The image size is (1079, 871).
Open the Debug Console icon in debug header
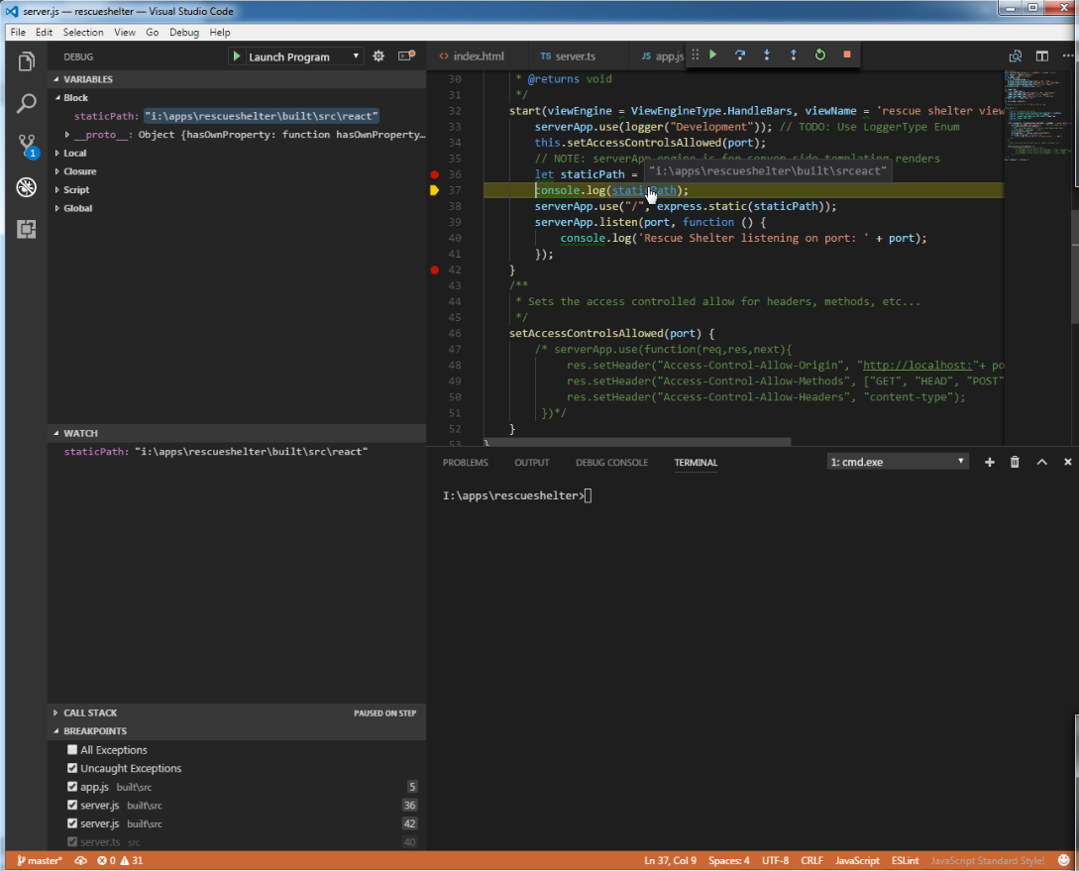point(406,55)
